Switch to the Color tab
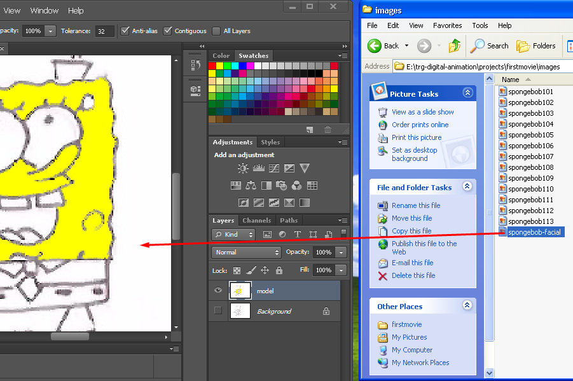The width and height of the screenshot is (573, 381). click(221, 55)
